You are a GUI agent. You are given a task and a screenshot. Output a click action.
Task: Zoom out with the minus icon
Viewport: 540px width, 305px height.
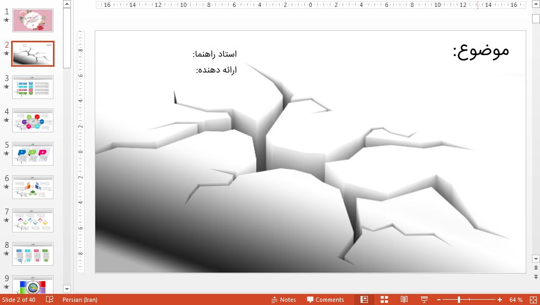coord(439,299)
